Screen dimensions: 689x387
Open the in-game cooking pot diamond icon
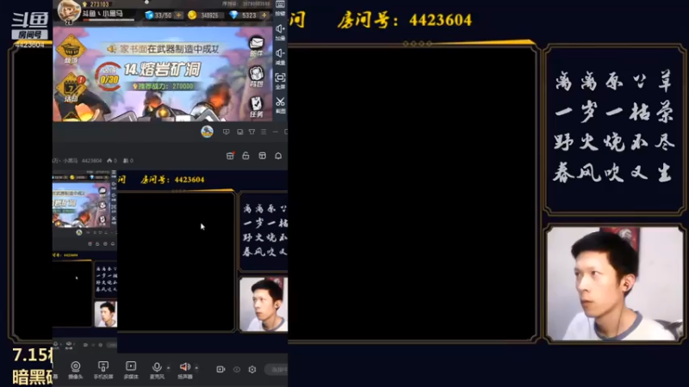point(71,51)
